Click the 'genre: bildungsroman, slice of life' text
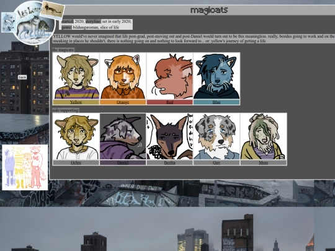335x251 pixels. pyautogui.click(x=91, y=27)
